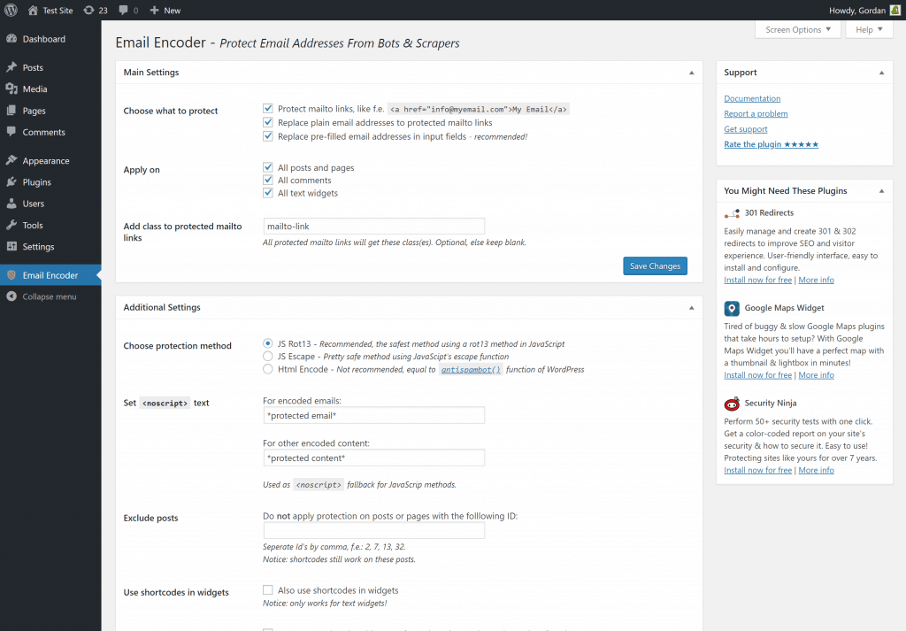
Task: Click the Security Ninja plugin icon
Action: (732, 403)
